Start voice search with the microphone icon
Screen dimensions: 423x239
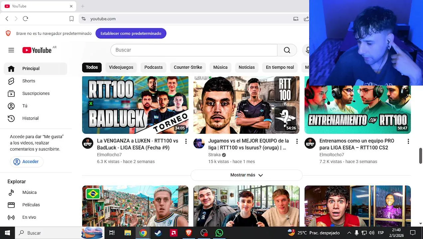[307, 50]
